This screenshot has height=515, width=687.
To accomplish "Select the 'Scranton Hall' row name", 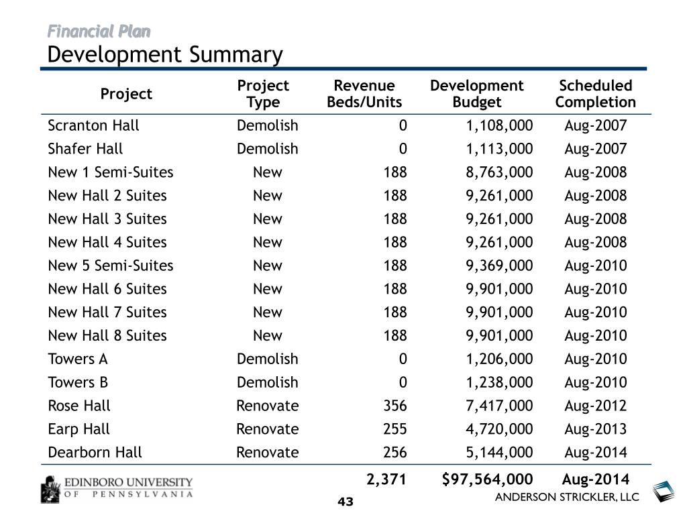I will click(93, 125).
